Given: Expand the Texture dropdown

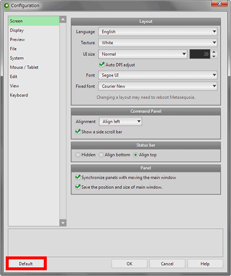Looking at the screenshot, I should (158, 43).
